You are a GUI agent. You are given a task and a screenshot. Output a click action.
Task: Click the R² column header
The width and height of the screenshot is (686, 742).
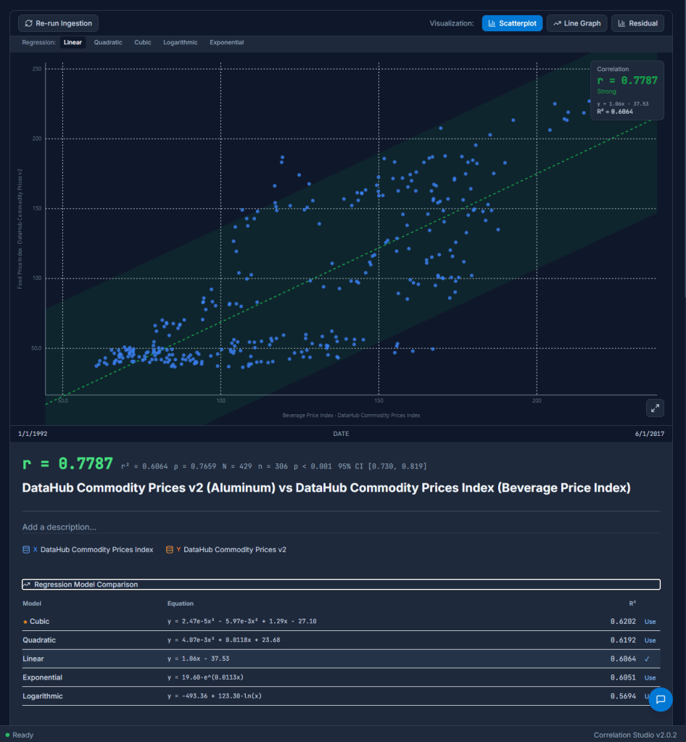(632, 603)
